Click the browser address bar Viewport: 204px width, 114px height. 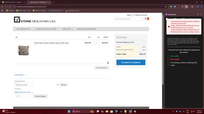click(x=90, y=7)
